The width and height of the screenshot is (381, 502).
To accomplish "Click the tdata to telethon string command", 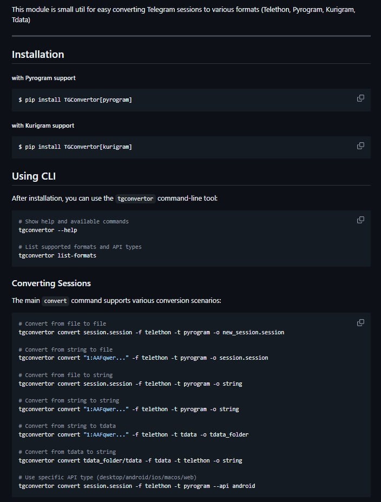I will tap(130, 460).
